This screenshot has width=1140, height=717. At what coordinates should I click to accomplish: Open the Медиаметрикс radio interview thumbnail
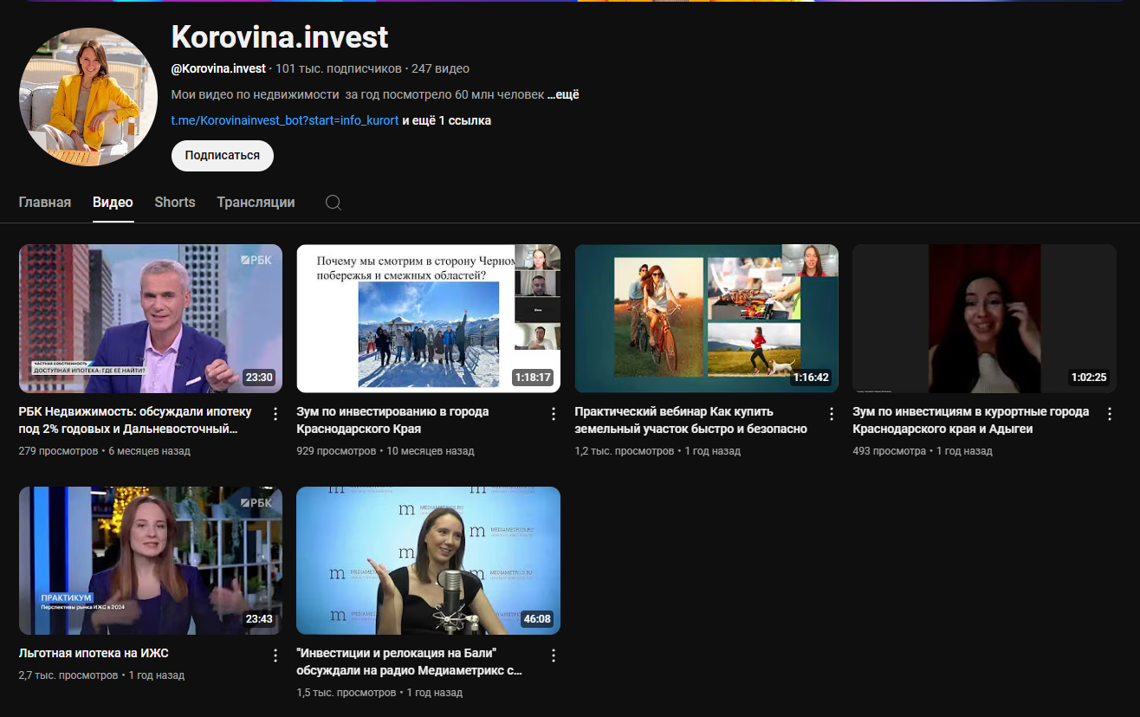[428, 560]
